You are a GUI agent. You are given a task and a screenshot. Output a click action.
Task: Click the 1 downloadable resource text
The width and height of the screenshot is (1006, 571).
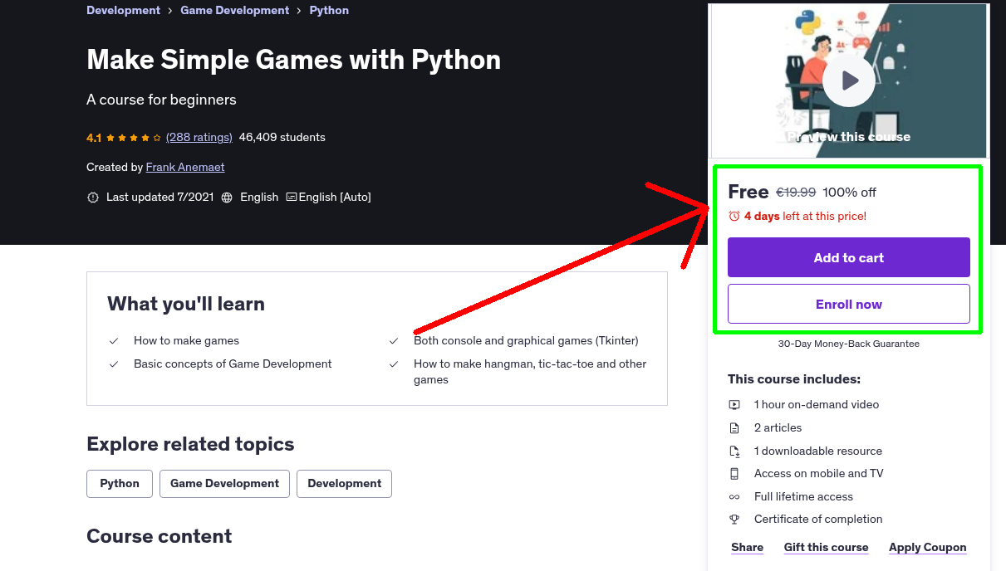pyautogui.click(x=818, y=451)
